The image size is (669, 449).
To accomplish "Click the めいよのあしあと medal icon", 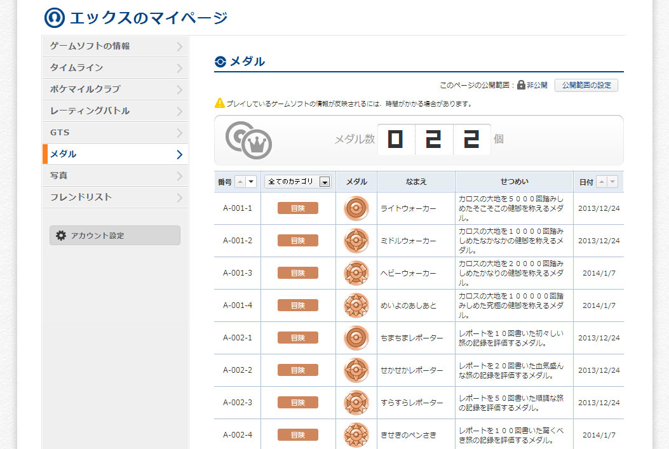I will tap(356, 305).
